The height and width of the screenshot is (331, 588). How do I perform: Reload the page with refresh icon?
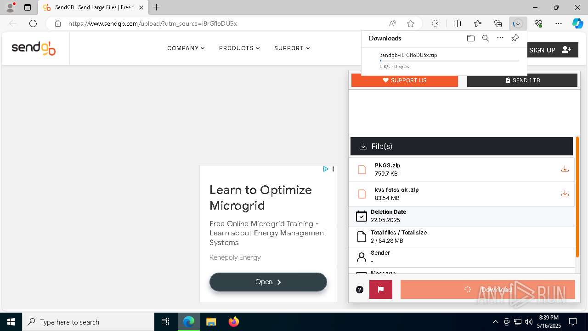33,23
